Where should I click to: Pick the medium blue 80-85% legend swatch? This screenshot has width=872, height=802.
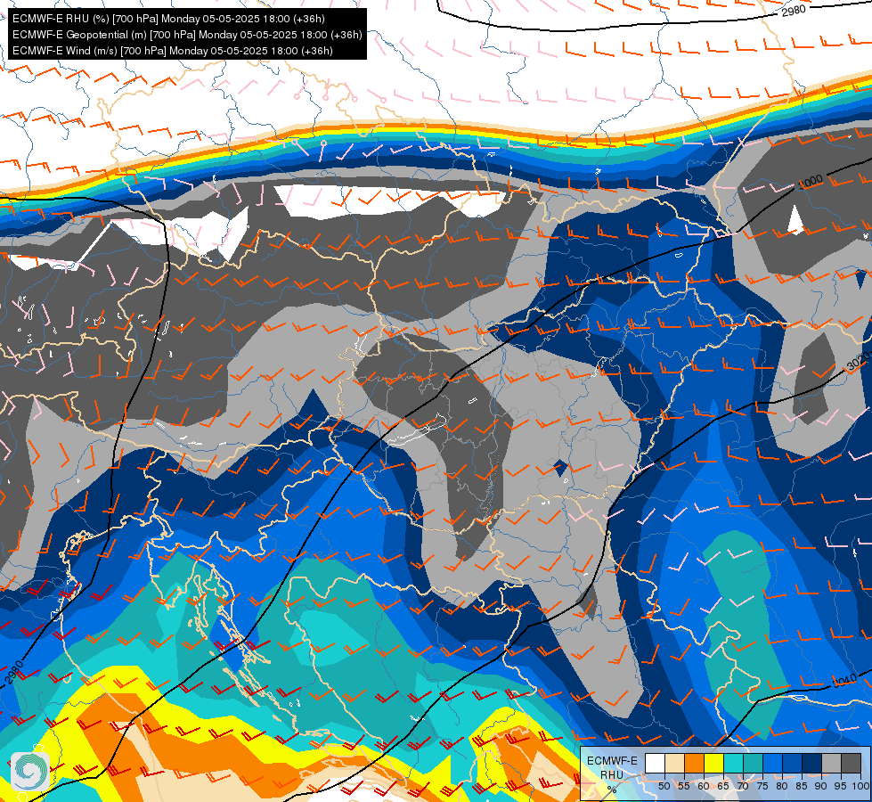pyautogui.click(x=793, y=763)
